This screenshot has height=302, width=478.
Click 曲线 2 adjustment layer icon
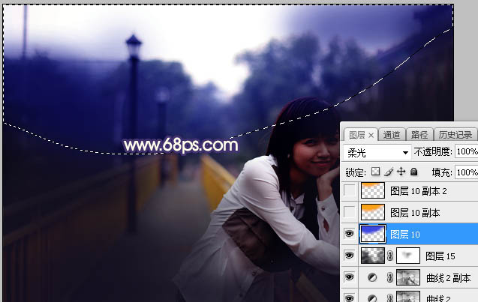[x=372, y=298]
